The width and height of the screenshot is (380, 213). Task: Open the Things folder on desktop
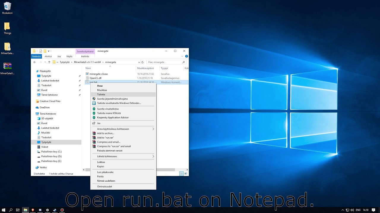pos(7,28)
